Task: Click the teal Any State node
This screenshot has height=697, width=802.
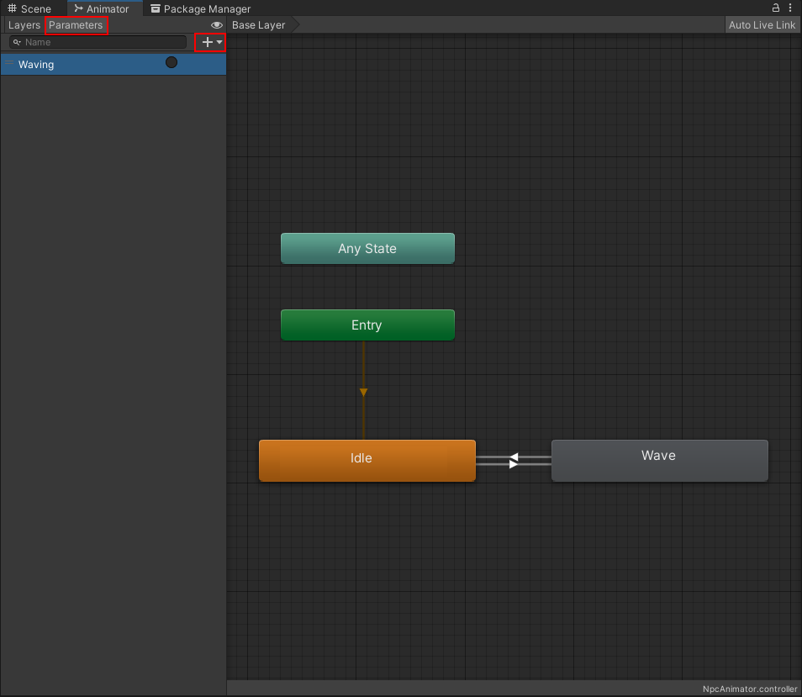Action: (x=367, y=249)
